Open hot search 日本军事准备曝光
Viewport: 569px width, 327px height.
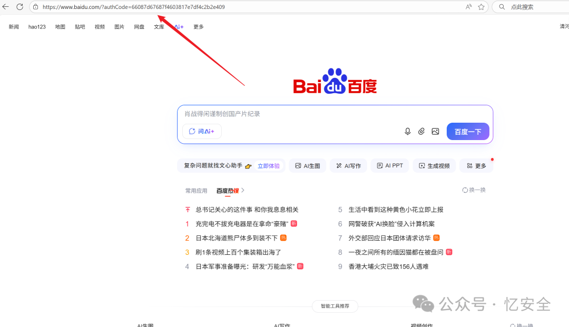[x=245, y=266]
